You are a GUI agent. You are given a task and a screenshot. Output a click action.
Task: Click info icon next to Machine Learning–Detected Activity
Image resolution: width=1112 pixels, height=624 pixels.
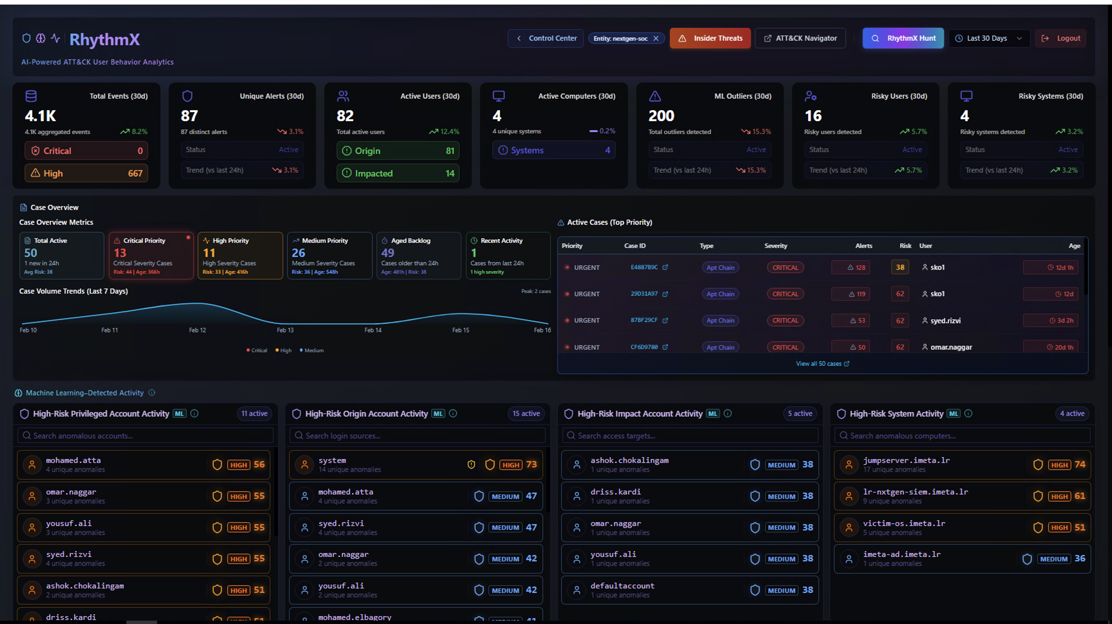(152, 392)
